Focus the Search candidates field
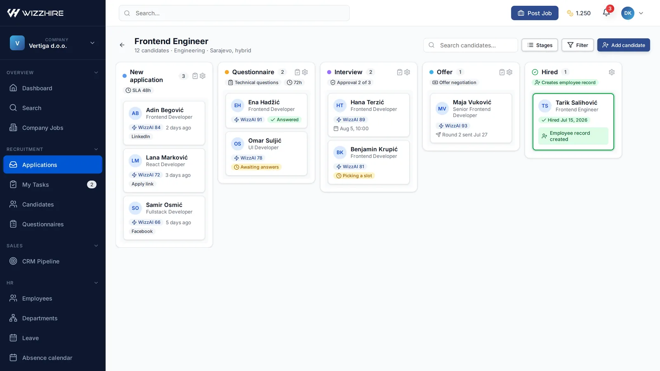 tap(470, 45)
